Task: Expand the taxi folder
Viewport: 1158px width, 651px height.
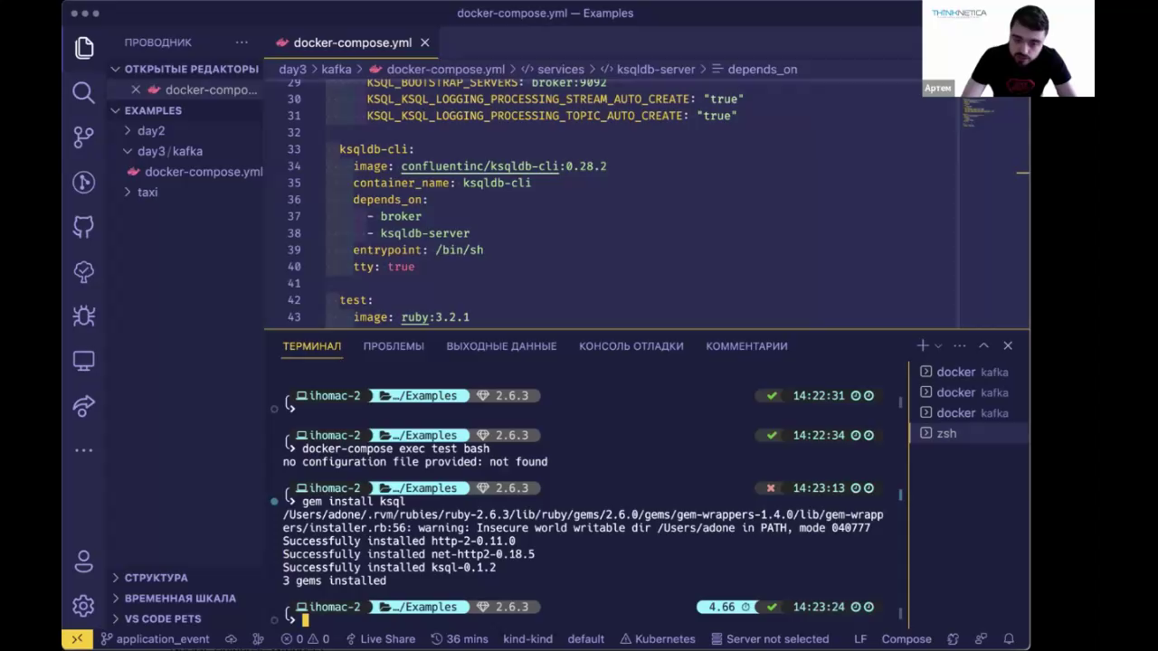Action: [128, 192]
